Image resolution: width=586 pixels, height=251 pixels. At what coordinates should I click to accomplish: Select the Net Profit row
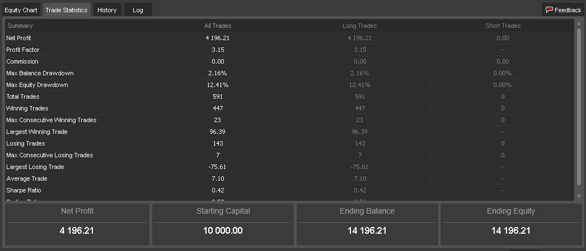pyautogui.click(x=289, y=38)
